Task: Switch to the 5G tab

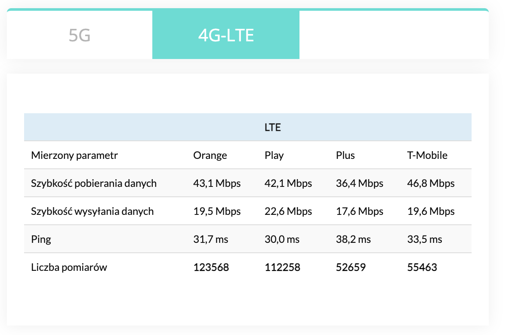Action: [80, 35]
